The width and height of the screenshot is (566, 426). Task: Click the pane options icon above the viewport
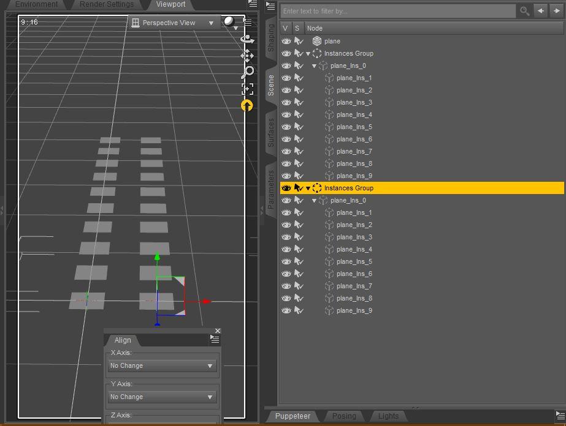(x=253, y=4)
